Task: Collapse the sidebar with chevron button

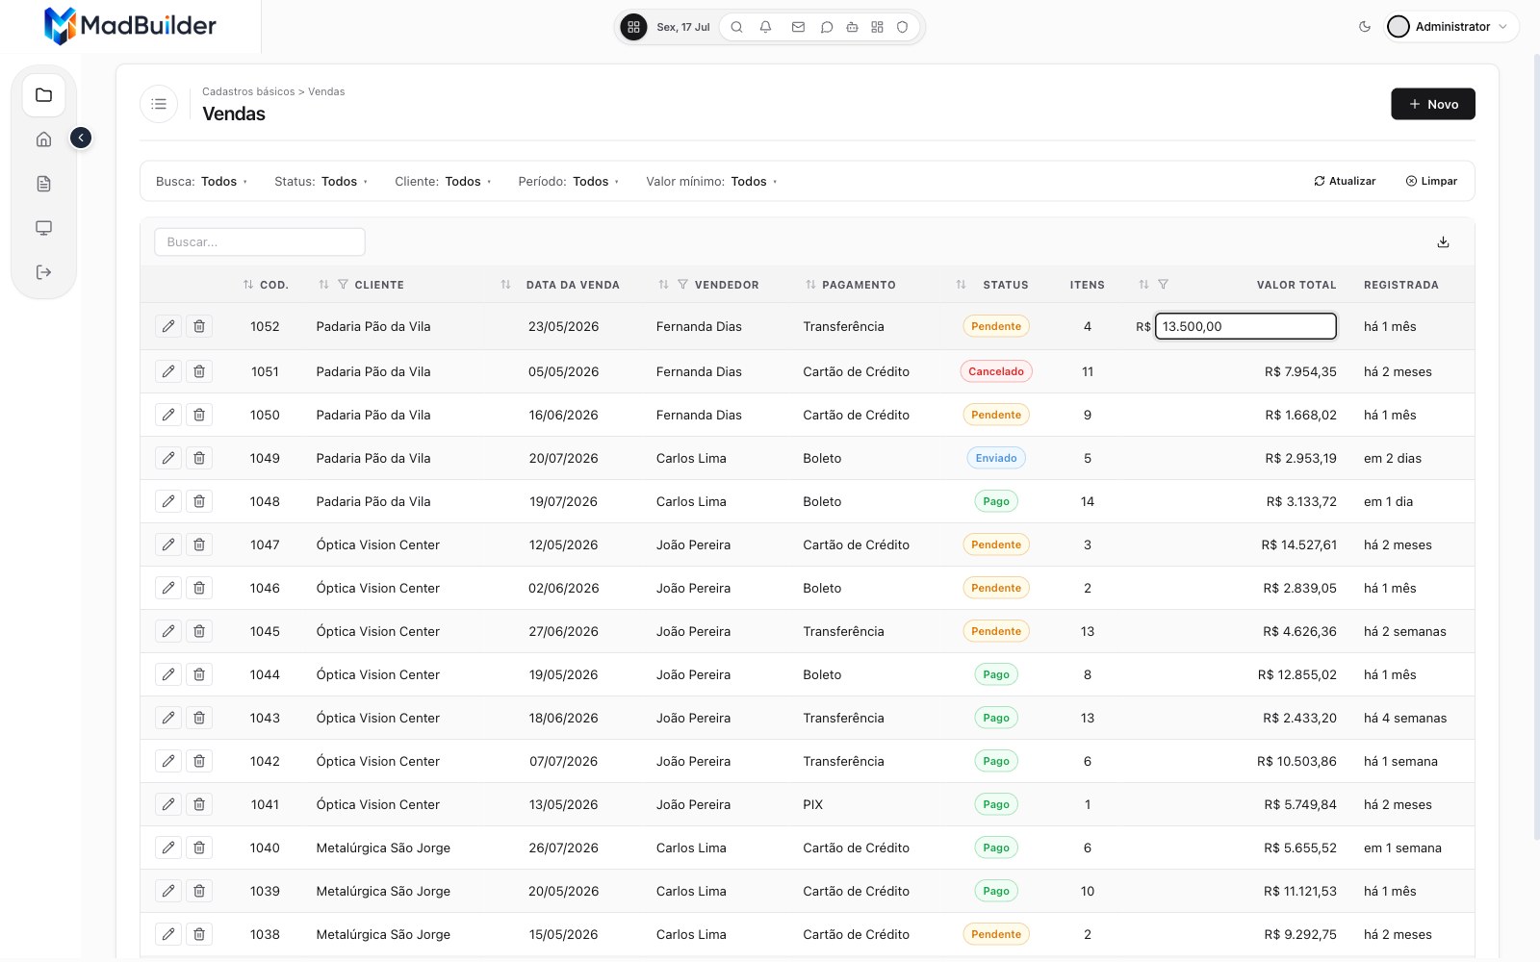Action: pyautogui.click(x=81, y=139)
